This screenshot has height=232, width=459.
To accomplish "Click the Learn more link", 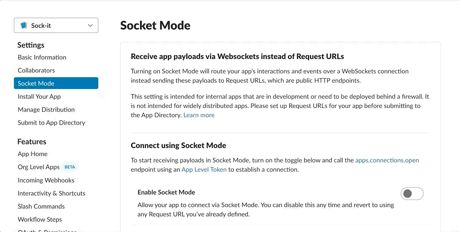I will 199,115.
